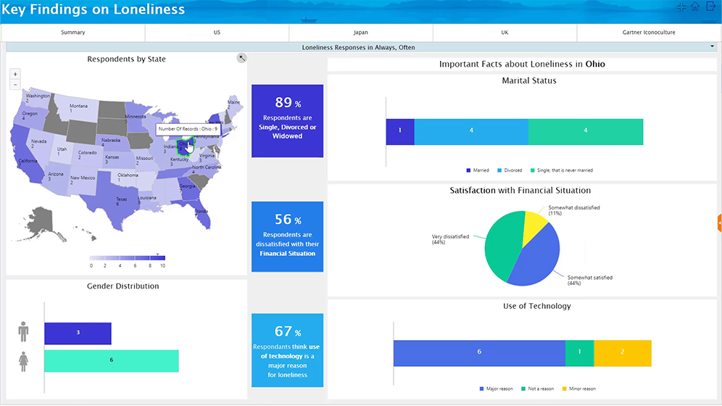Click Single, that is never married legend

(561, 170)
